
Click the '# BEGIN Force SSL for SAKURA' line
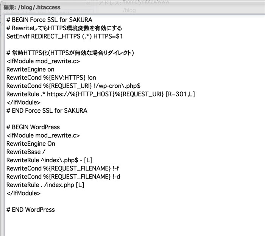coord(49,20)
